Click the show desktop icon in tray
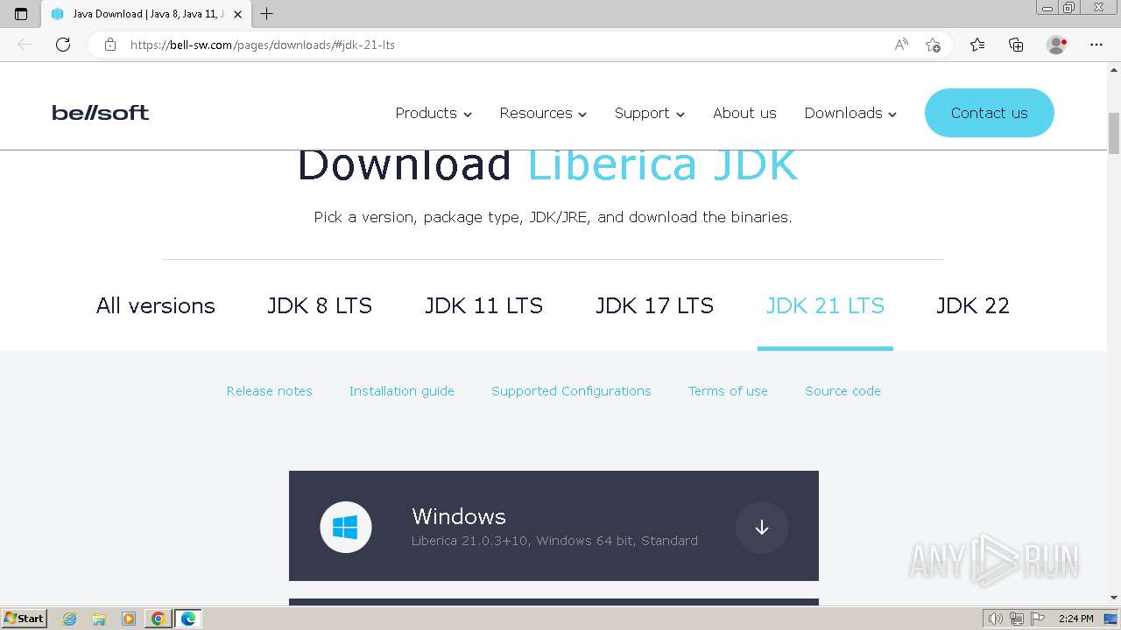 pyautogui.click(x=1110, y=619)
